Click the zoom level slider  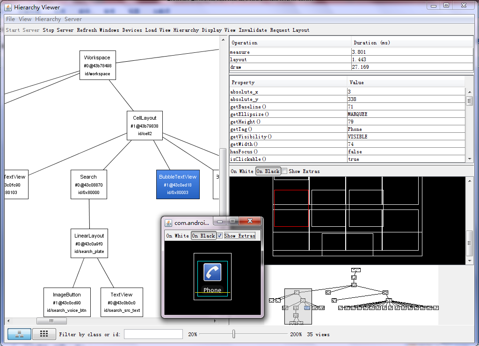234,334
